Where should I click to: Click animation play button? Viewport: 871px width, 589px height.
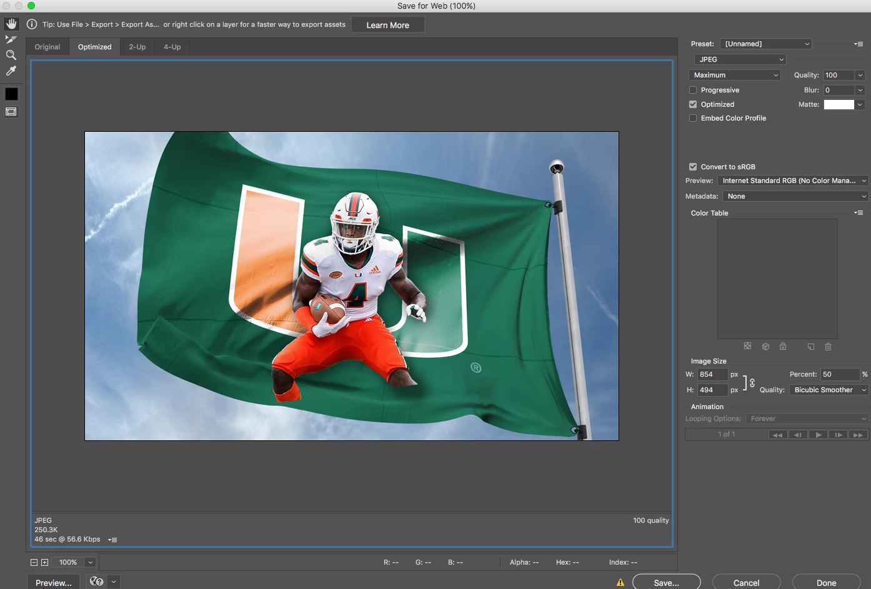click(x=819, y=435)
